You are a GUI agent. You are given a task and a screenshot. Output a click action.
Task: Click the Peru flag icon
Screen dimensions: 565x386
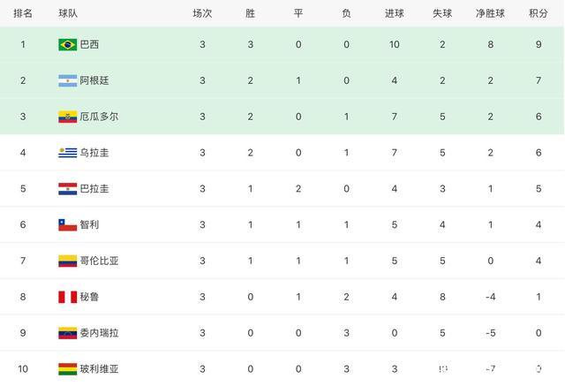(68, 297)
